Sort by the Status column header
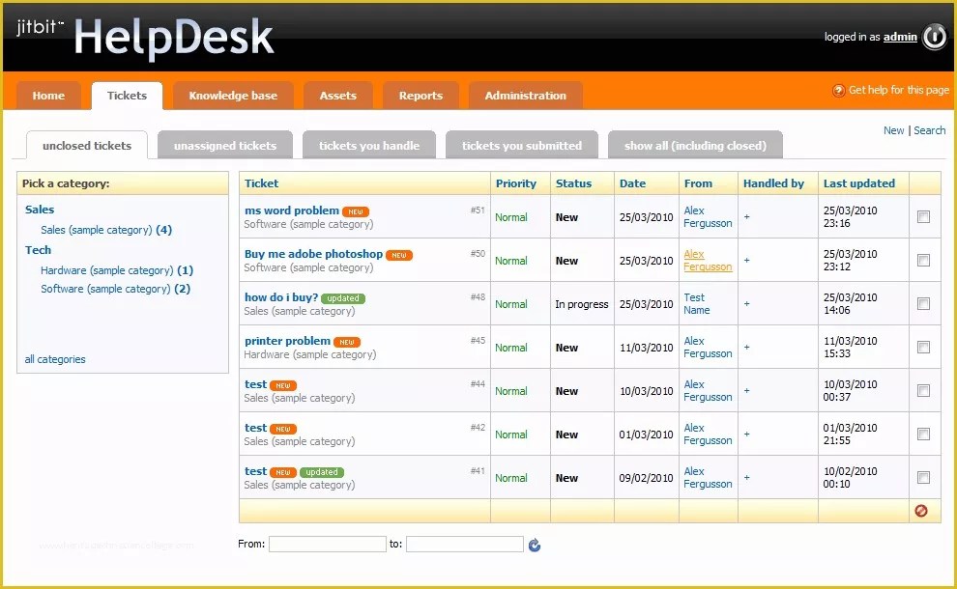957x589 pixels. point(573,183)
